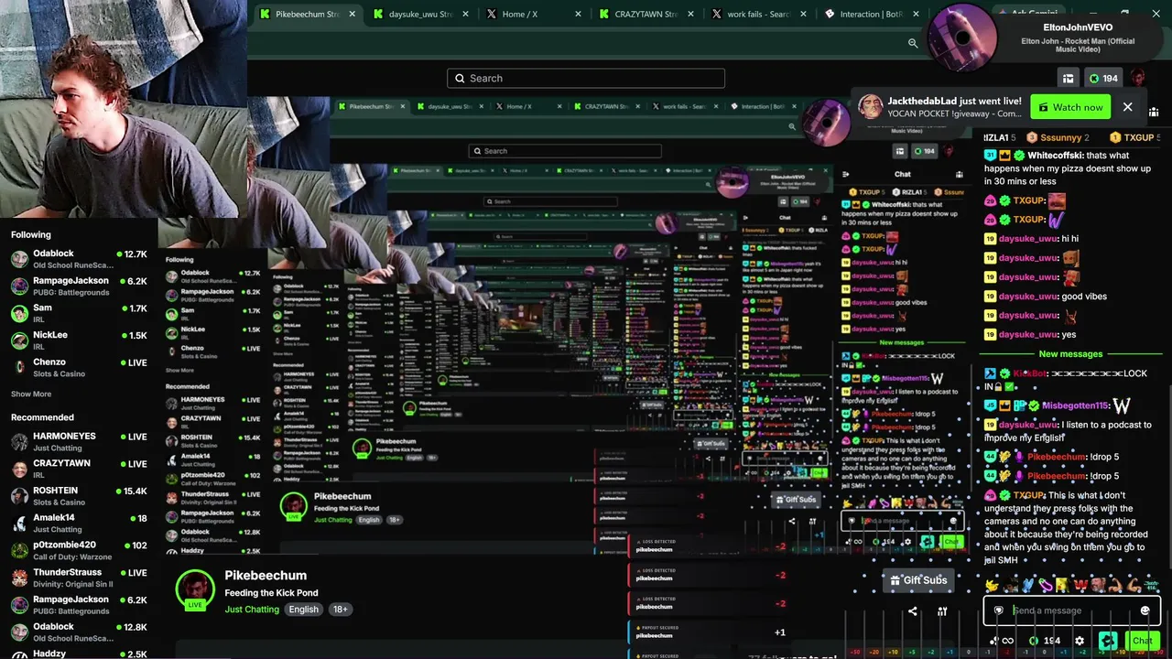Click the browser zoom magnifier icon
1172x659 pixels.
tap(913, 43)
